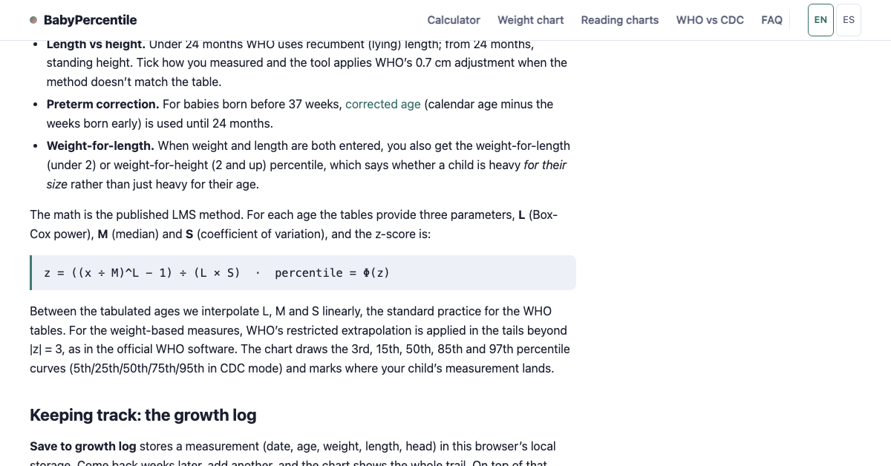This screenshot has width=891, height=466.
Task: Open the Weight chart nav link
Action: point(530,20)
